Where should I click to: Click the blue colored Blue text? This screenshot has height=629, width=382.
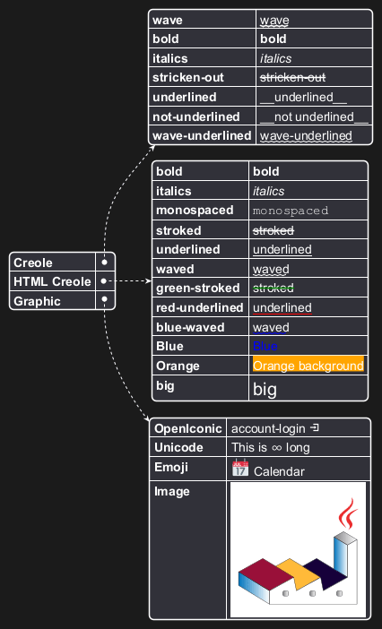coord(265,346)
